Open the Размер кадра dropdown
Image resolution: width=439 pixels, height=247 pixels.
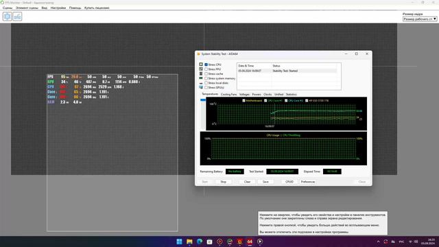click(x=420, y=19)
